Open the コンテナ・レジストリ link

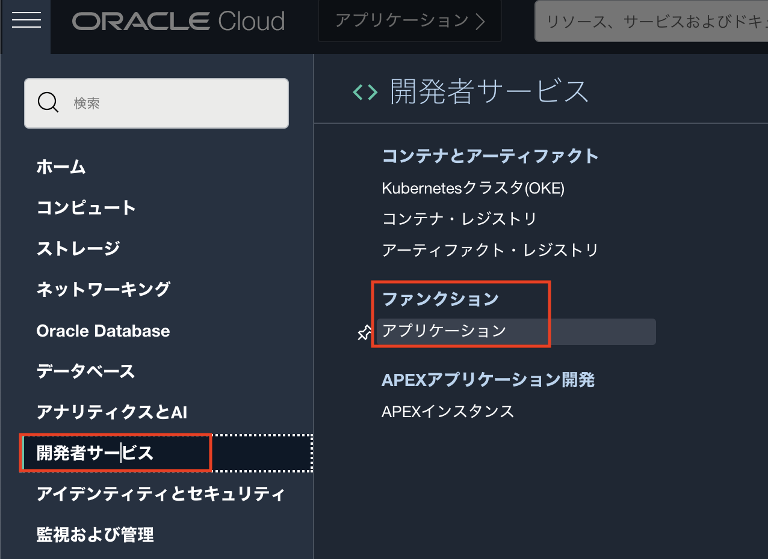(x=459, y=219)
